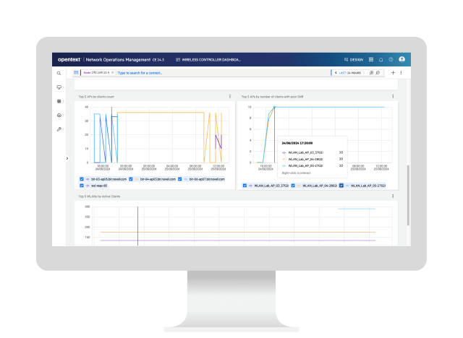Open the help icon in header
This screenshot has height=338, width=463.
click(x=391, y=59)
